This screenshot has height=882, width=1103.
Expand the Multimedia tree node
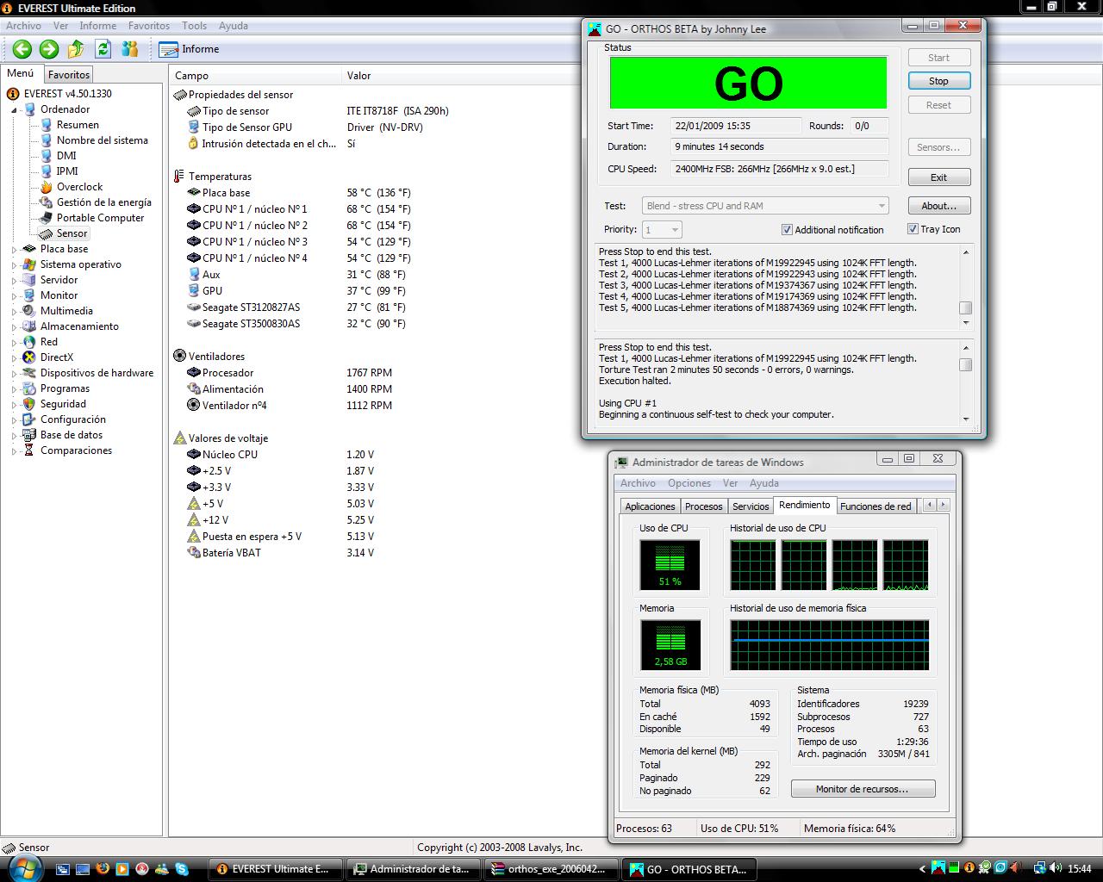pos(15,312)
